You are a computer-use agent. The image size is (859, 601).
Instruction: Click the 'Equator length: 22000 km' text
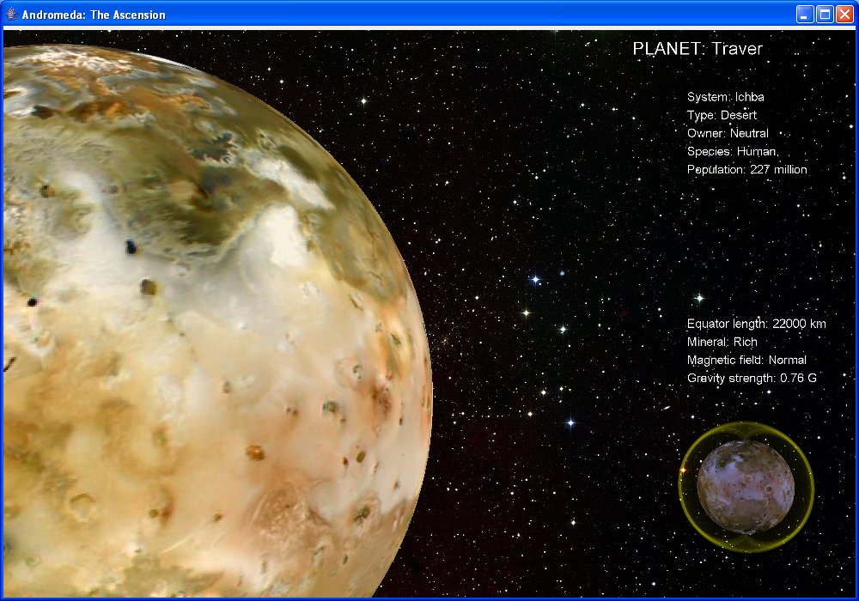point(756,324)
